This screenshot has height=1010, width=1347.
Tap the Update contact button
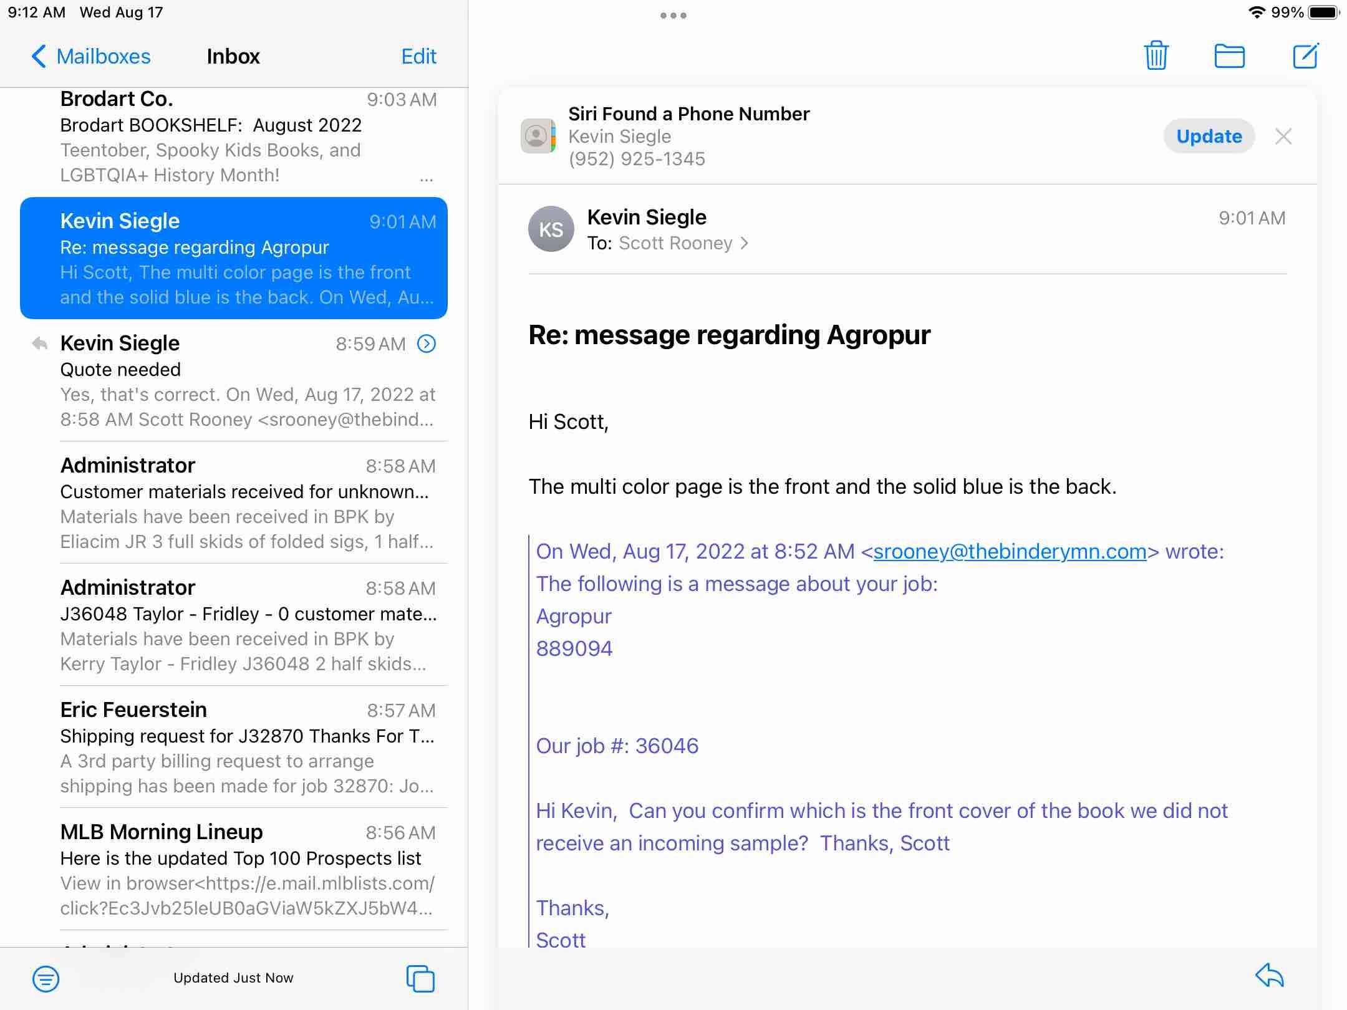1209,137
